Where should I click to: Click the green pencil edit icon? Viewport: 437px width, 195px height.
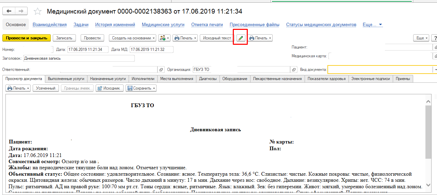coord(240,38)
